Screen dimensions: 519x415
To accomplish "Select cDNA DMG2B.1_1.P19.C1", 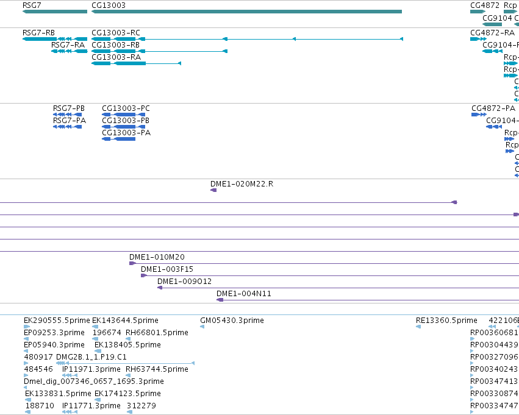I will click(x=126, y=363).
